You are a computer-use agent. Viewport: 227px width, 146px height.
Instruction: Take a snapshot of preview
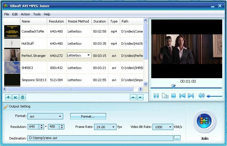tap(165, 96)
